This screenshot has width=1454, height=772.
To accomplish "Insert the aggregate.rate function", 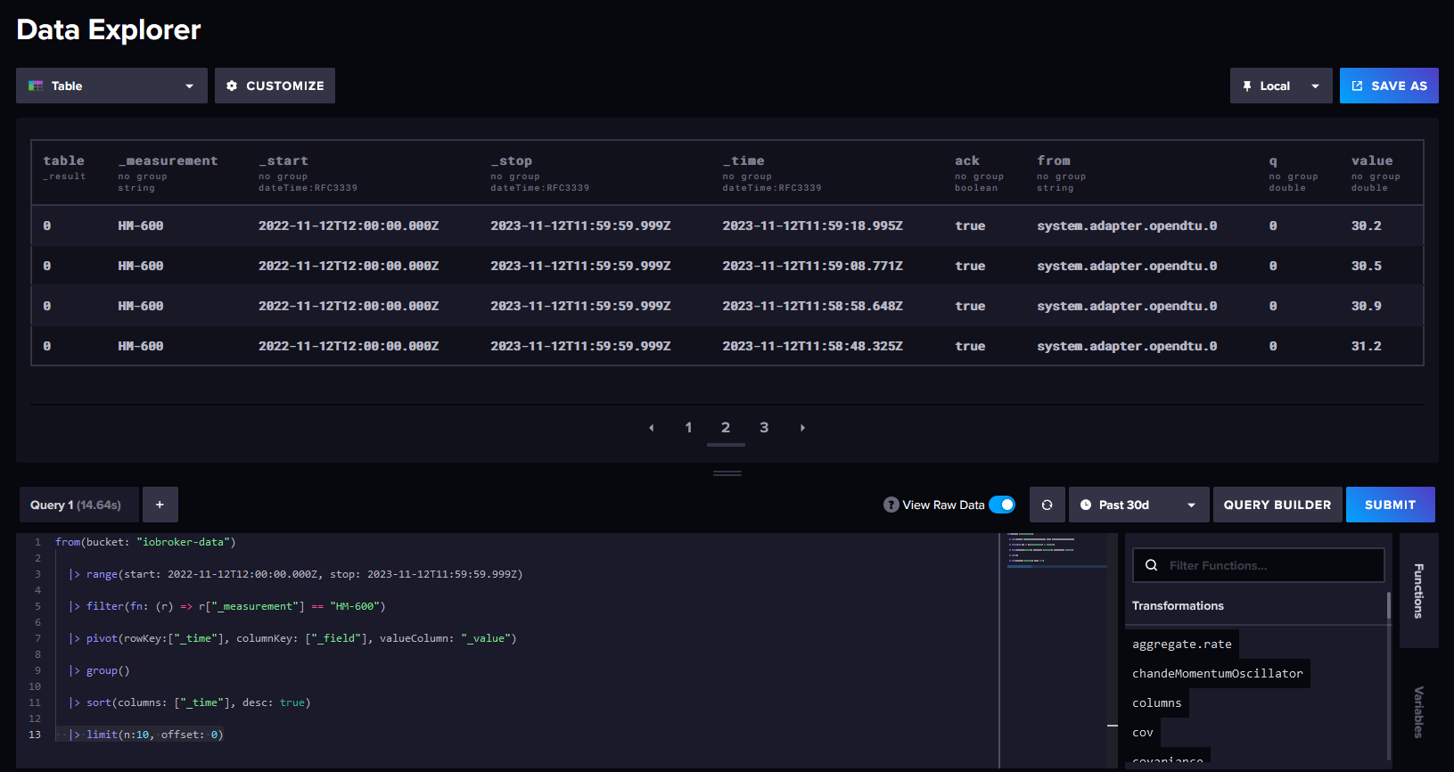I will pos(1182,644).
